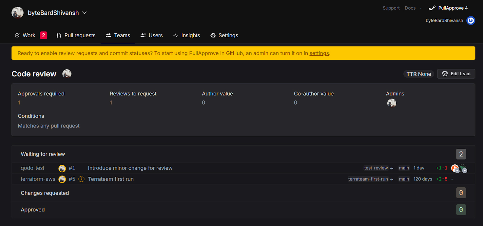
Task: Open the Settings tab
Action: [x=224, y=35]
